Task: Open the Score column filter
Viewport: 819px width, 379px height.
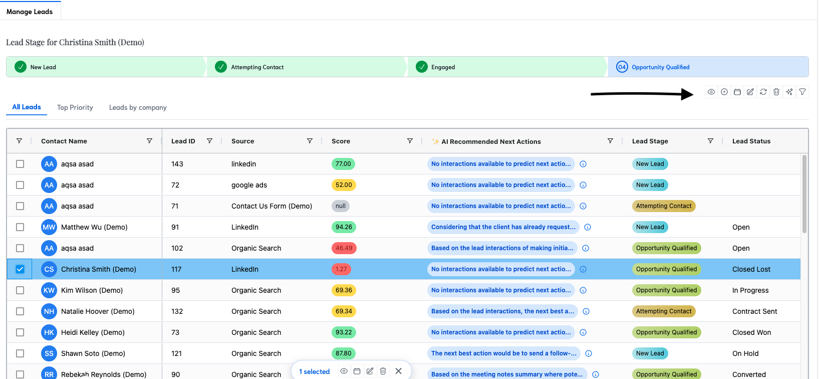Action: point(410,141)
